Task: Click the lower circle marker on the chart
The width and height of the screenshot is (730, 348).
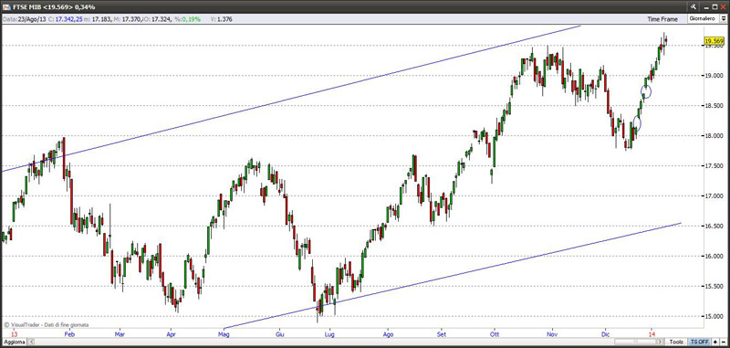Action: click(636, 123)
